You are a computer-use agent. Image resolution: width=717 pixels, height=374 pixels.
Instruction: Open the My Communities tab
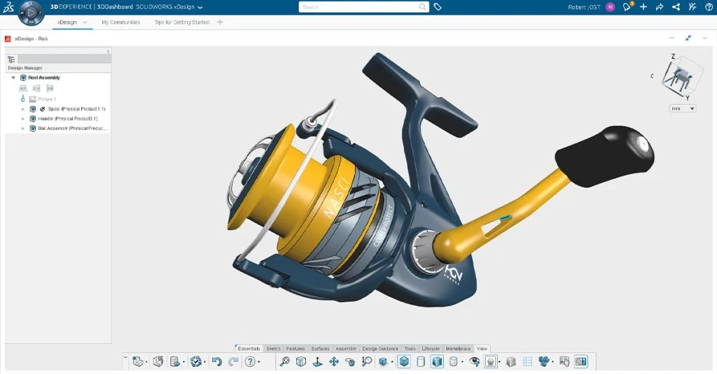click(120, 22)
